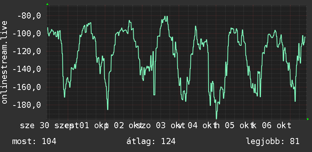Click the -160,0 y-axis label

click(x=27, y=87)
